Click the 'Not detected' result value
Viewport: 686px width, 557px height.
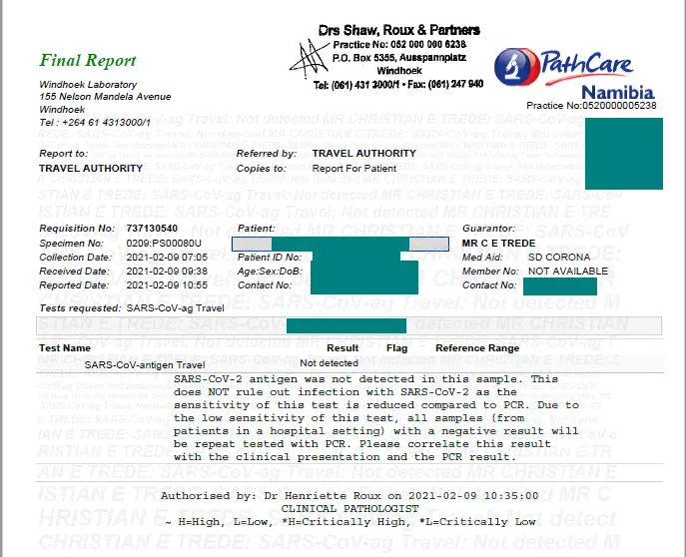[329, 363]
